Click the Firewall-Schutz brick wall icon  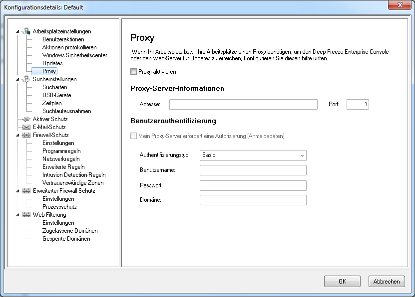[26, 135]
